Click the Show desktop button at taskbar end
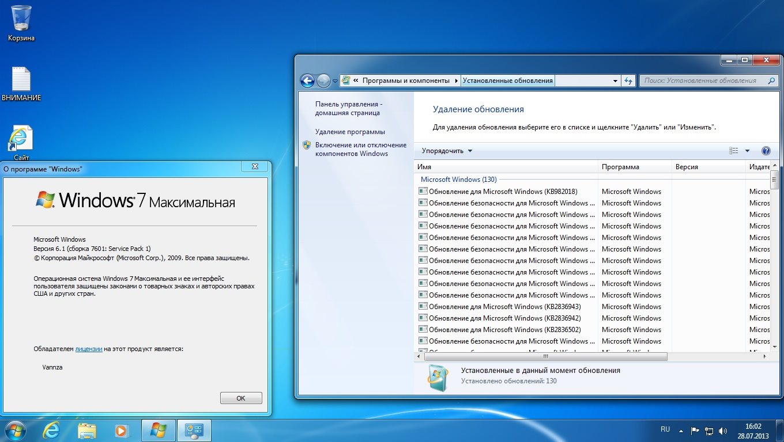The image size is (784, 442). pos(780,430)
